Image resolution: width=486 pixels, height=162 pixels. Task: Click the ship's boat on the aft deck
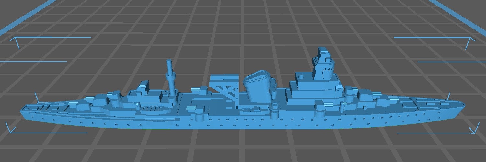tap(155, 110)
